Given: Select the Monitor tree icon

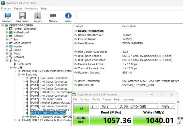Looking at the screenshot, I should point(11,46).
